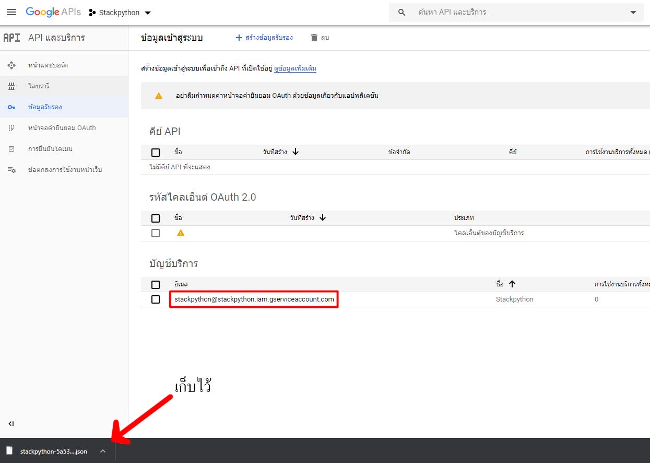Open ไลบรารี in the sidebar
Screen dimensions: 650x463
click(x=64, y=86)
